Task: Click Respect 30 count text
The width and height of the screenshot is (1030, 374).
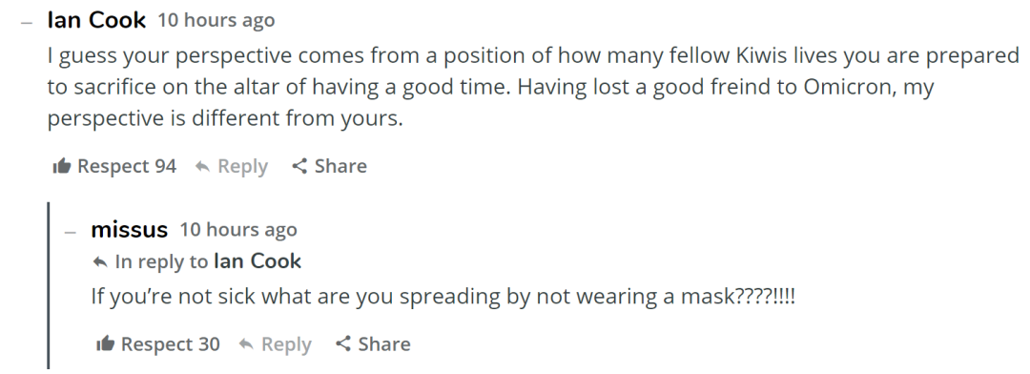Action: (x=170, y=343)
